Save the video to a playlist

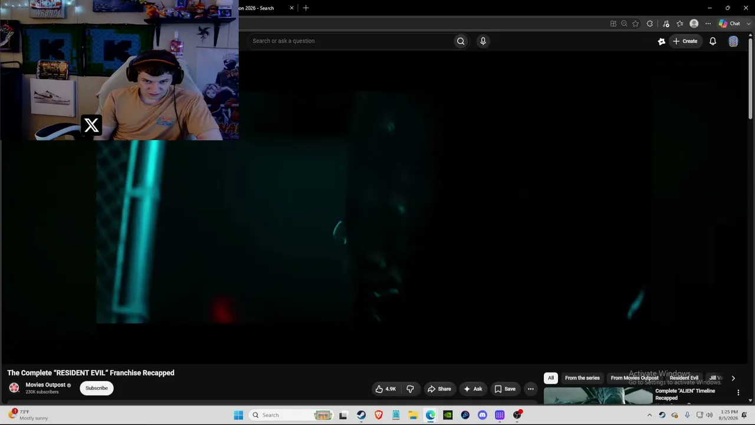tap(505, 389)
